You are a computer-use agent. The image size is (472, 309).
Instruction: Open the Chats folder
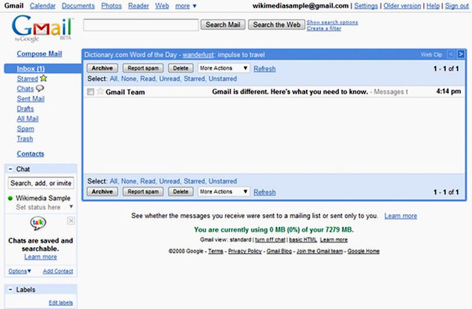tap(25, 89)
